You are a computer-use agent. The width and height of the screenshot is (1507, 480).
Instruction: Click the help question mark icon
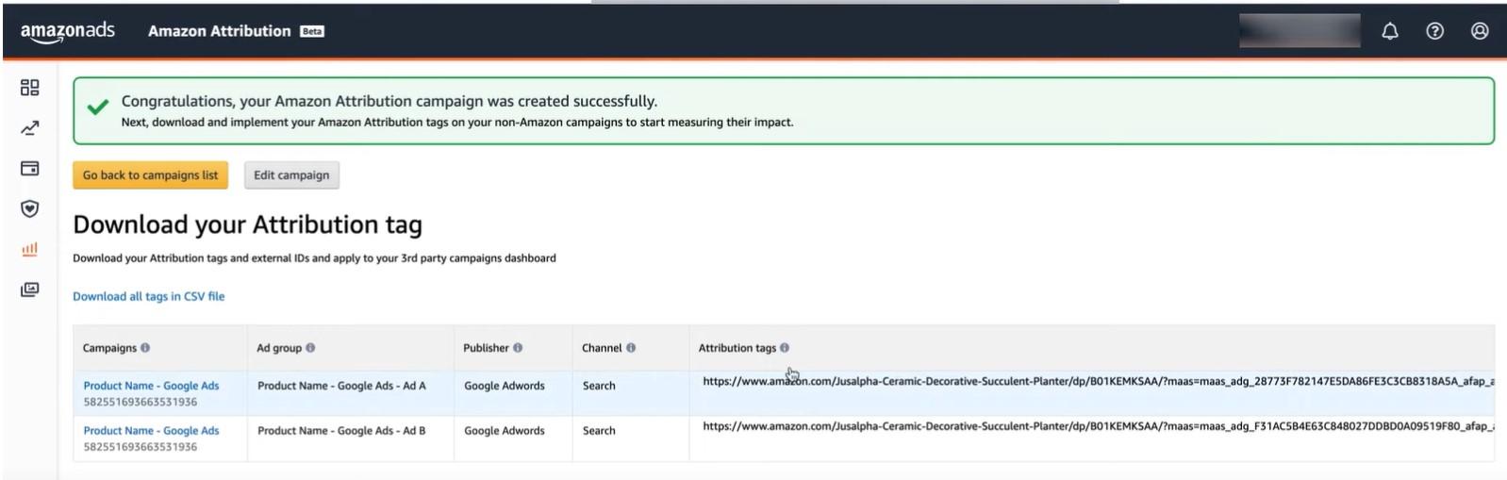pos(1434,31)
